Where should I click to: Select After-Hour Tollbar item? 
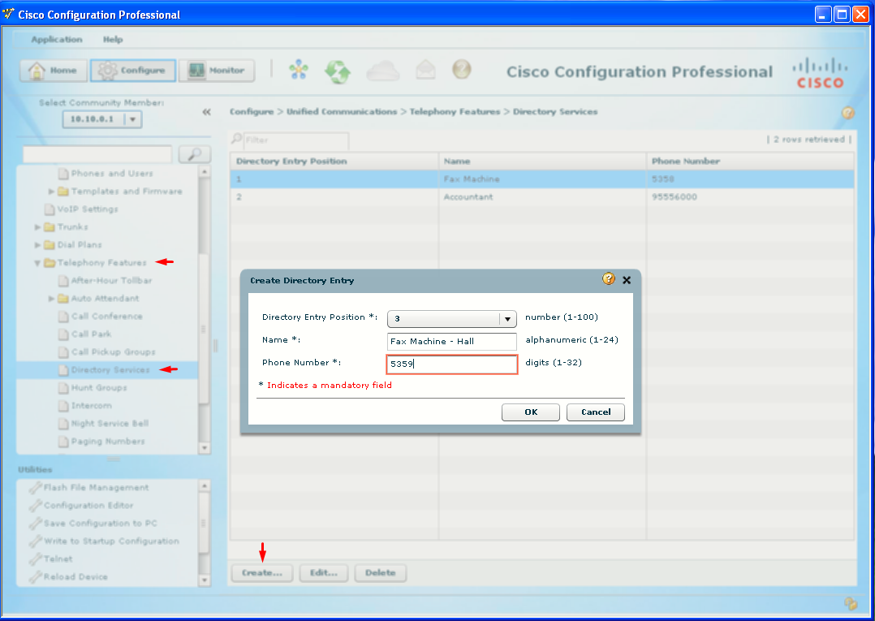111,281
